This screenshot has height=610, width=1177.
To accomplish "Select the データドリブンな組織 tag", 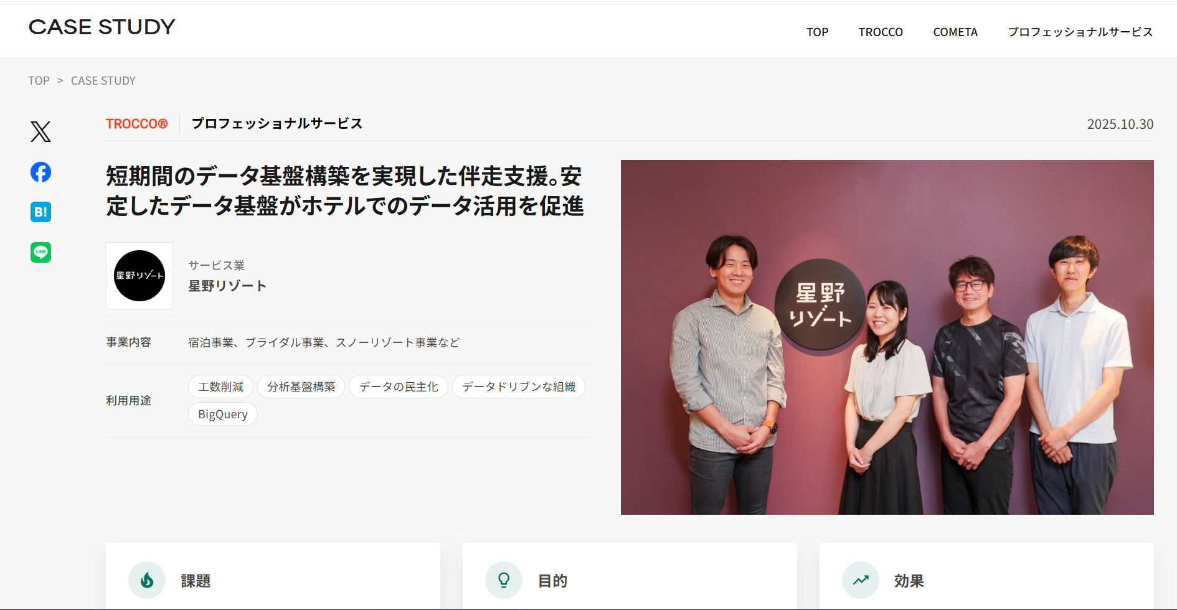I will point(519,387).
